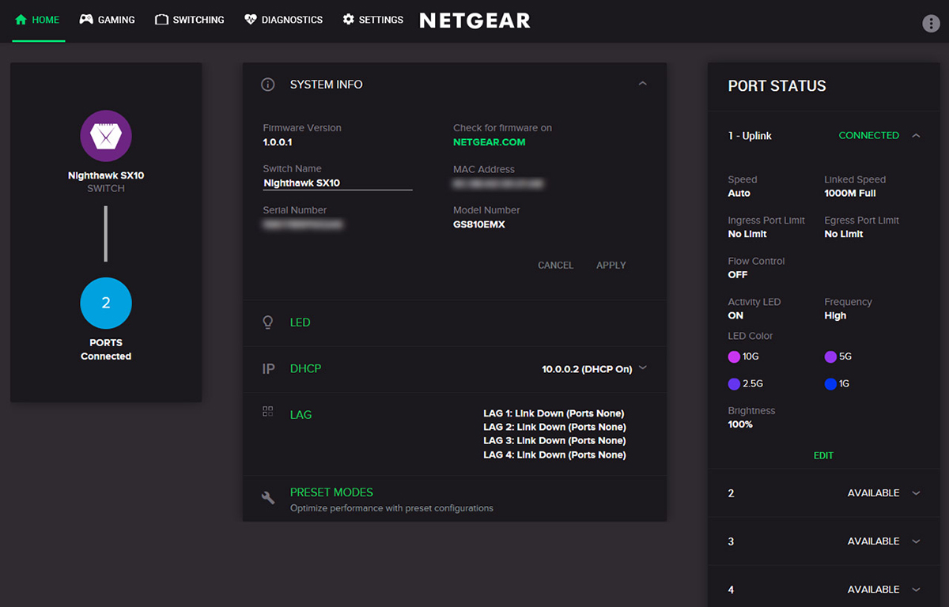Collapse the port 1 Uplink details

coord(916,136)
